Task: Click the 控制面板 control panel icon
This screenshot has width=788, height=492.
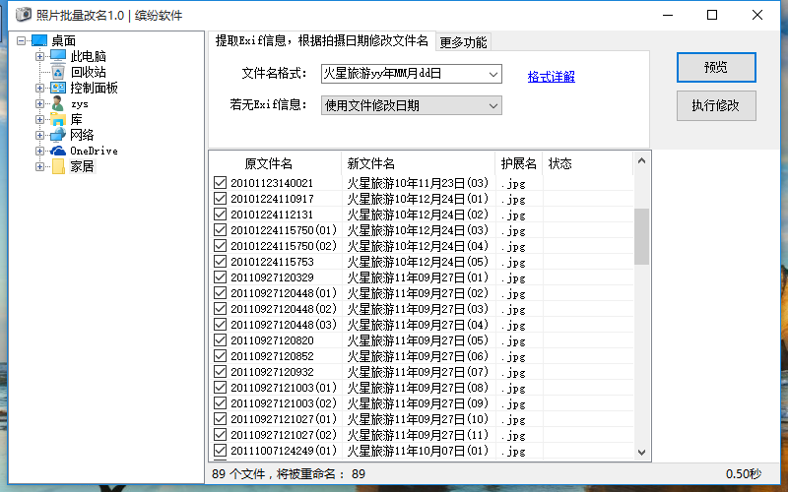Action: (x=58, y=88)
